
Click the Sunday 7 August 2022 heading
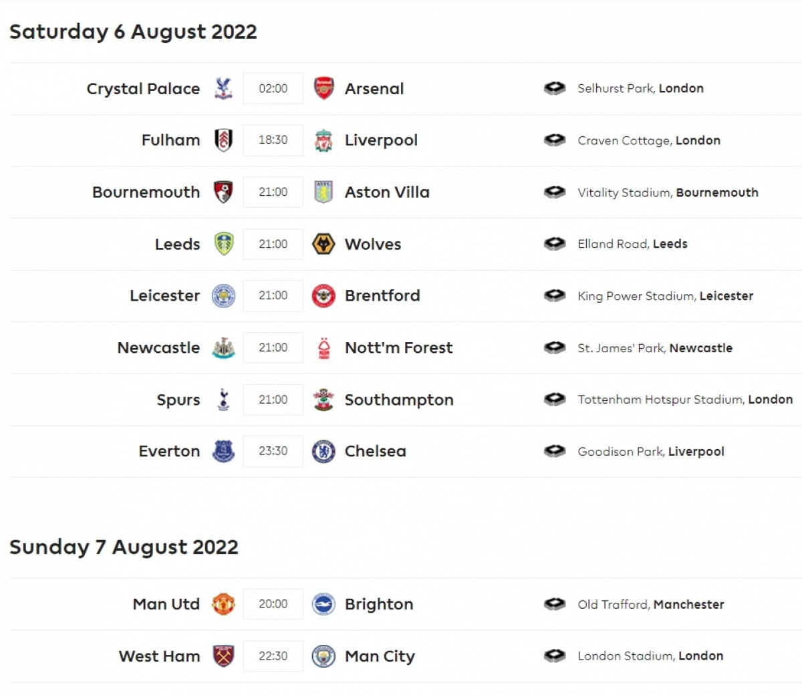(x=124, y=547)
